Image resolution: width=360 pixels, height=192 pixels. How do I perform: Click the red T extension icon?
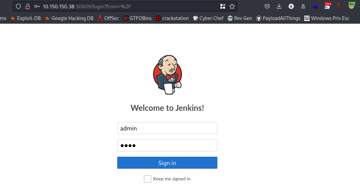[x=339, y=6]
